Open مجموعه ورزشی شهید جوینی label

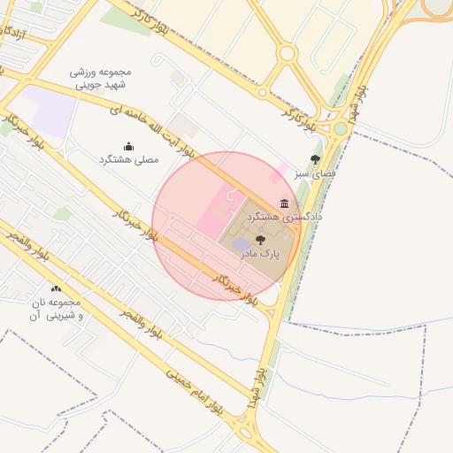point(100,79)
